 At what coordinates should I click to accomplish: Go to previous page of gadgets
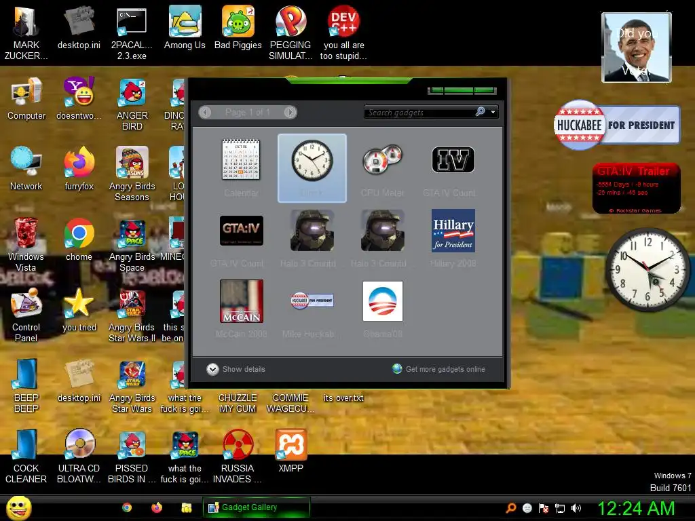[x=205, y=112]
